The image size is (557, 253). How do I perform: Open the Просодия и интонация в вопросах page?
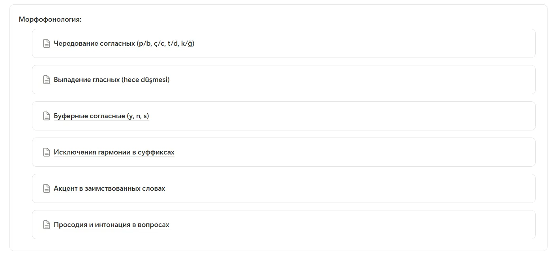click(111, 225)
